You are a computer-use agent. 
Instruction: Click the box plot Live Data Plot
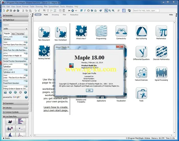pos(10,128)
